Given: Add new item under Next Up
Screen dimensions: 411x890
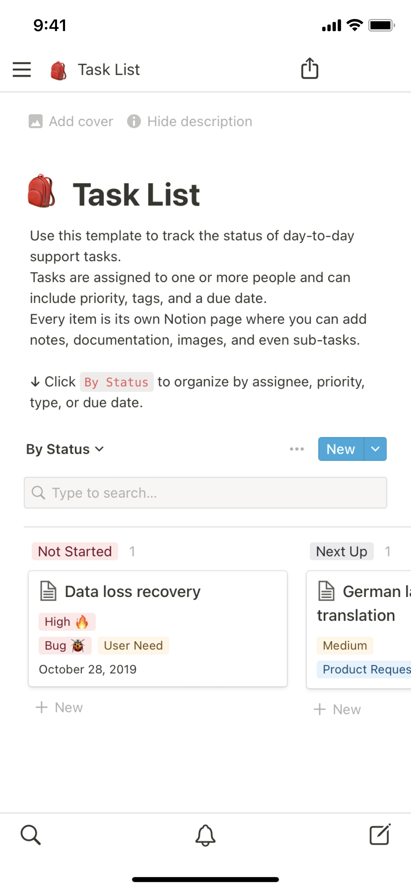Looking at the screenshot, I should [x=338, y=709].
